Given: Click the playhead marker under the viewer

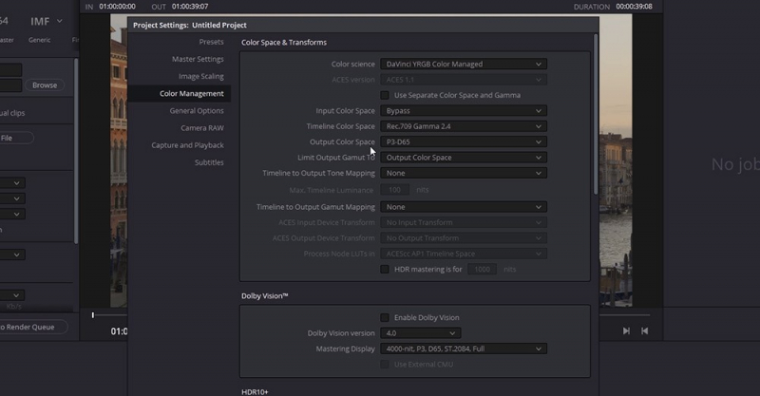Looking at the screenshot, I should click(92, 314).
